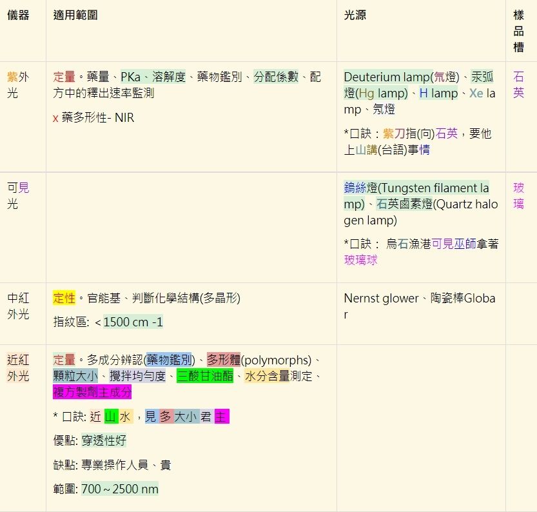
Task: Select the 可見光 row label
Action: tap(18, 196)
